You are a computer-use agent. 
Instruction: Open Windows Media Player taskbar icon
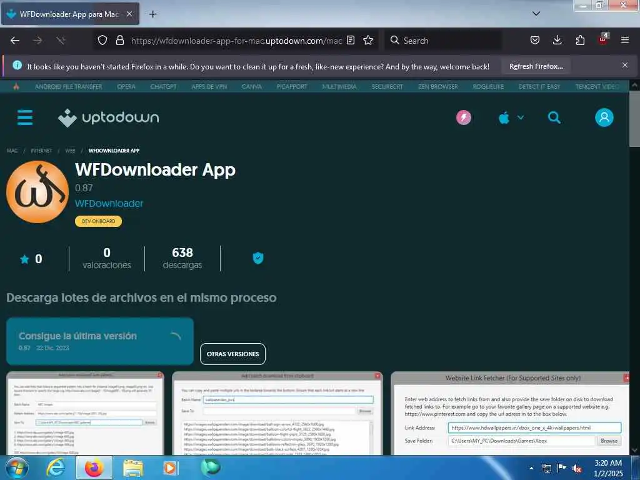coord(169,467)
